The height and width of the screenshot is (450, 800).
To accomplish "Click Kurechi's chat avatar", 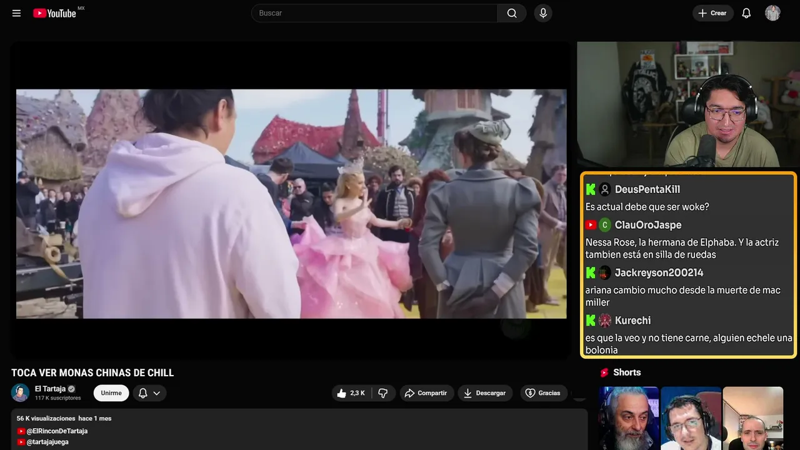I will pos(604,321).
